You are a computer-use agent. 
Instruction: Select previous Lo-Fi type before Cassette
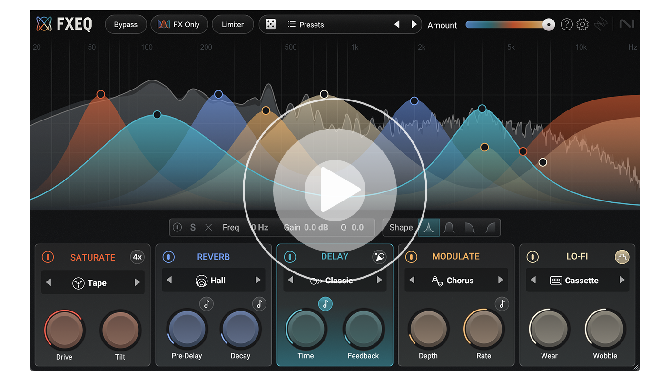point(533,280)
